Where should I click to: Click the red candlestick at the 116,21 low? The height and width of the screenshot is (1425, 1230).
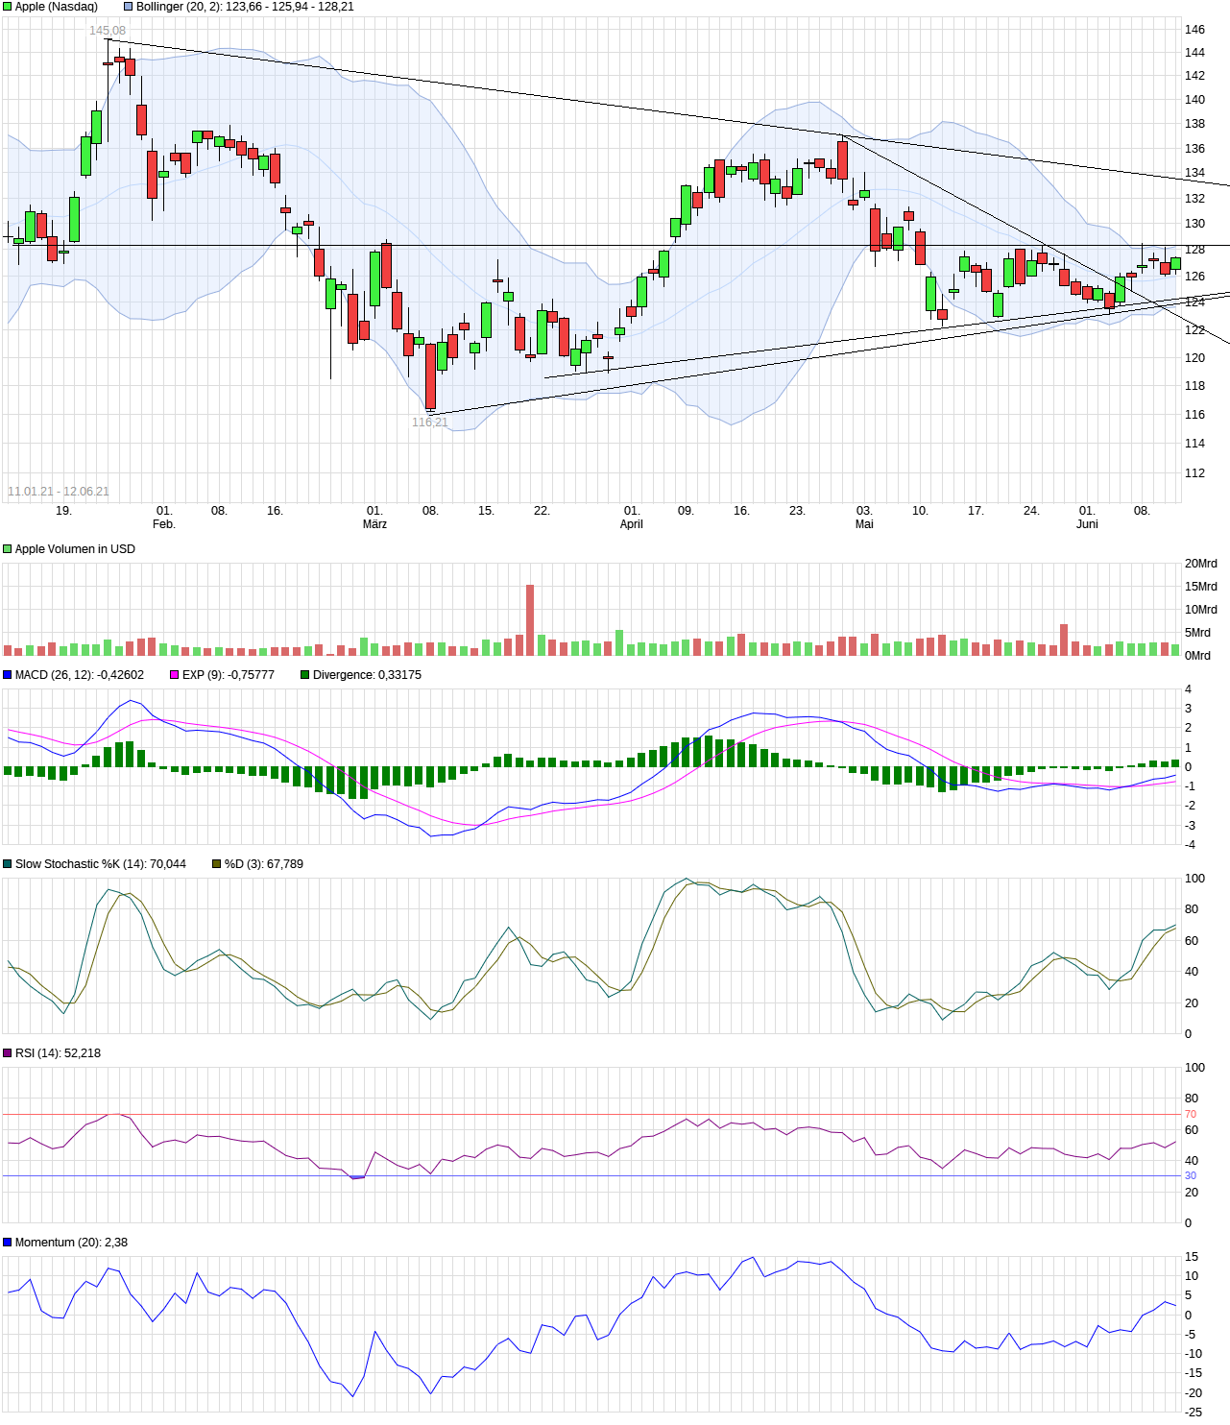430,377
